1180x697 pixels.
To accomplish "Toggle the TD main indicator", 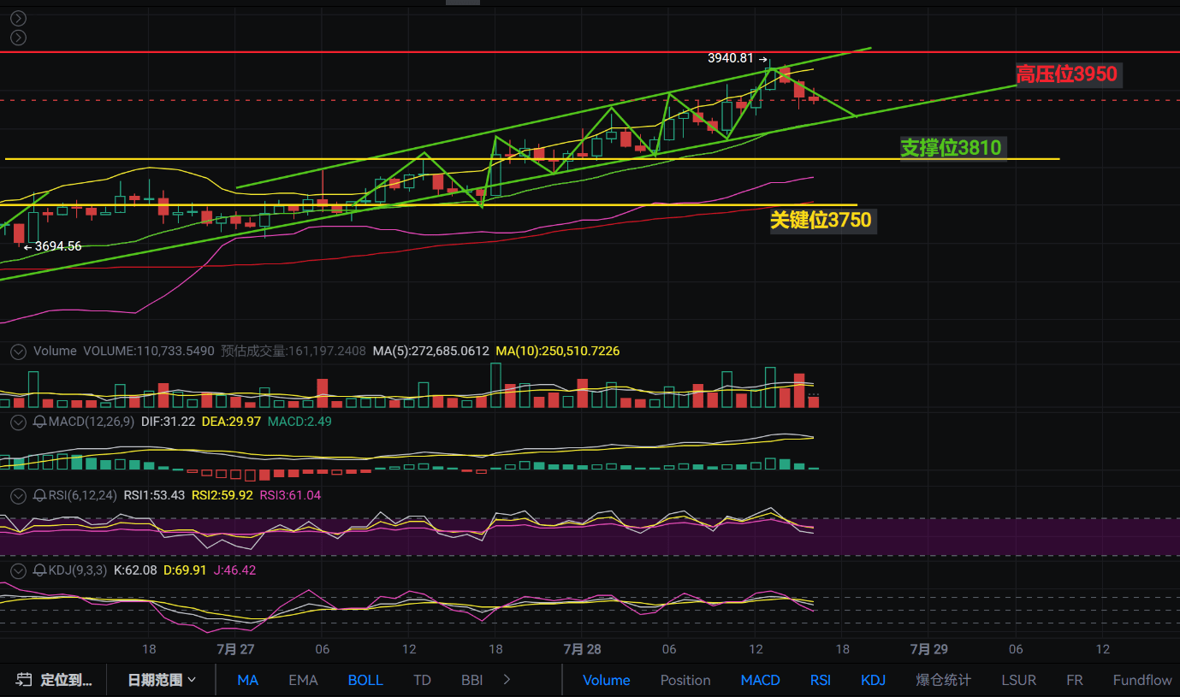I will (422, 681).
